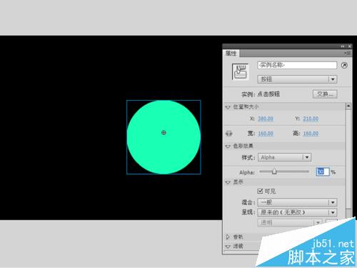Viewport: 357px width, 268px height.
Task: Select the green circle button on stage
Action: [x=164, y=137]
